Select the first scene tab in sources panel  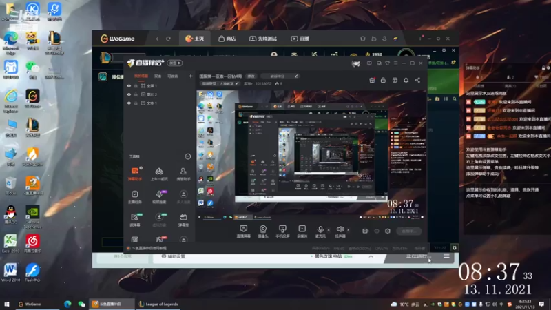(x=141, y=76)
